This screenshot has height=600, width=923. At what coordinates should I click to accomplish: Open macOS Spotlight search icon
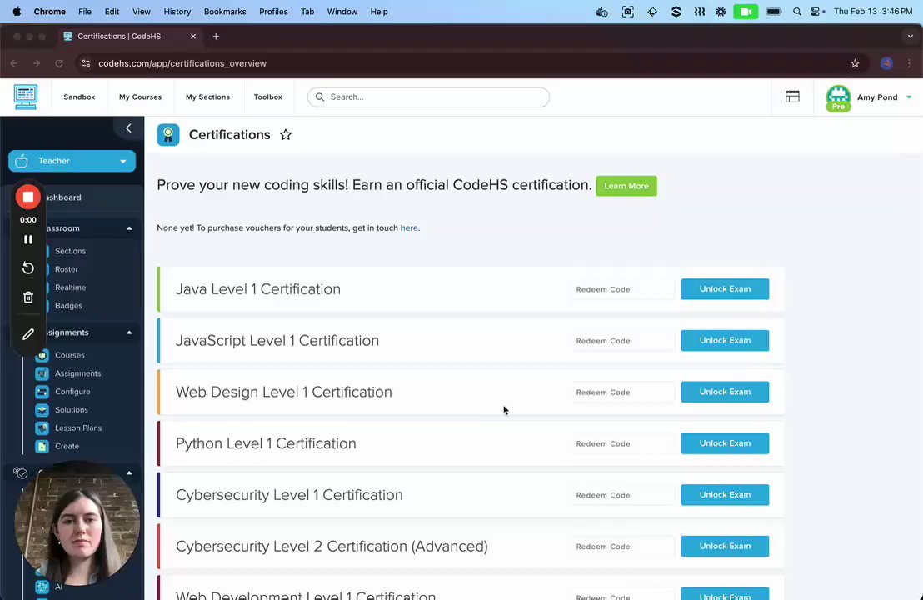(796, 12)
